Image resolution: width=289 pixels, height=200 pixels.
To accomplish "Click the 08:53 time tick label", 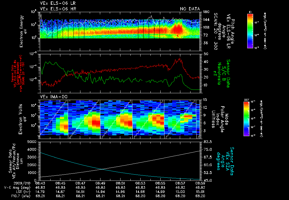I will click(x=140, y=183).
